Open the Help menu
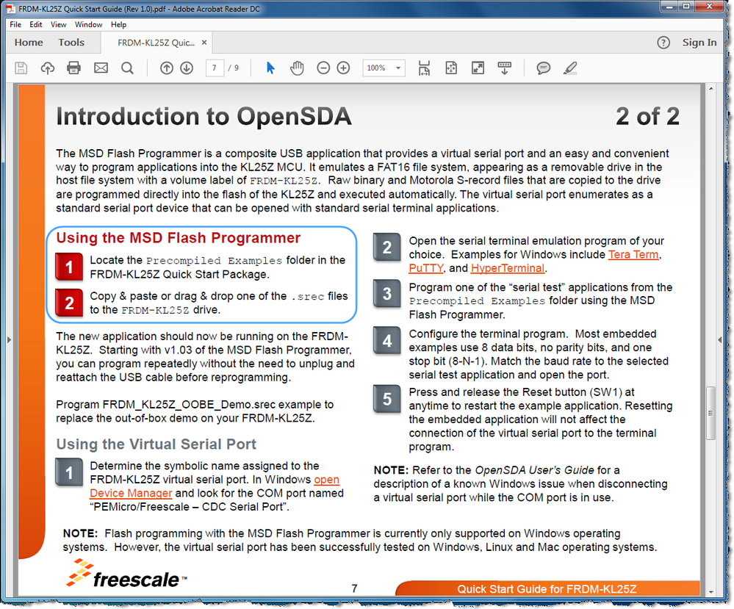 pyautogui.click(x=118, y=24)
